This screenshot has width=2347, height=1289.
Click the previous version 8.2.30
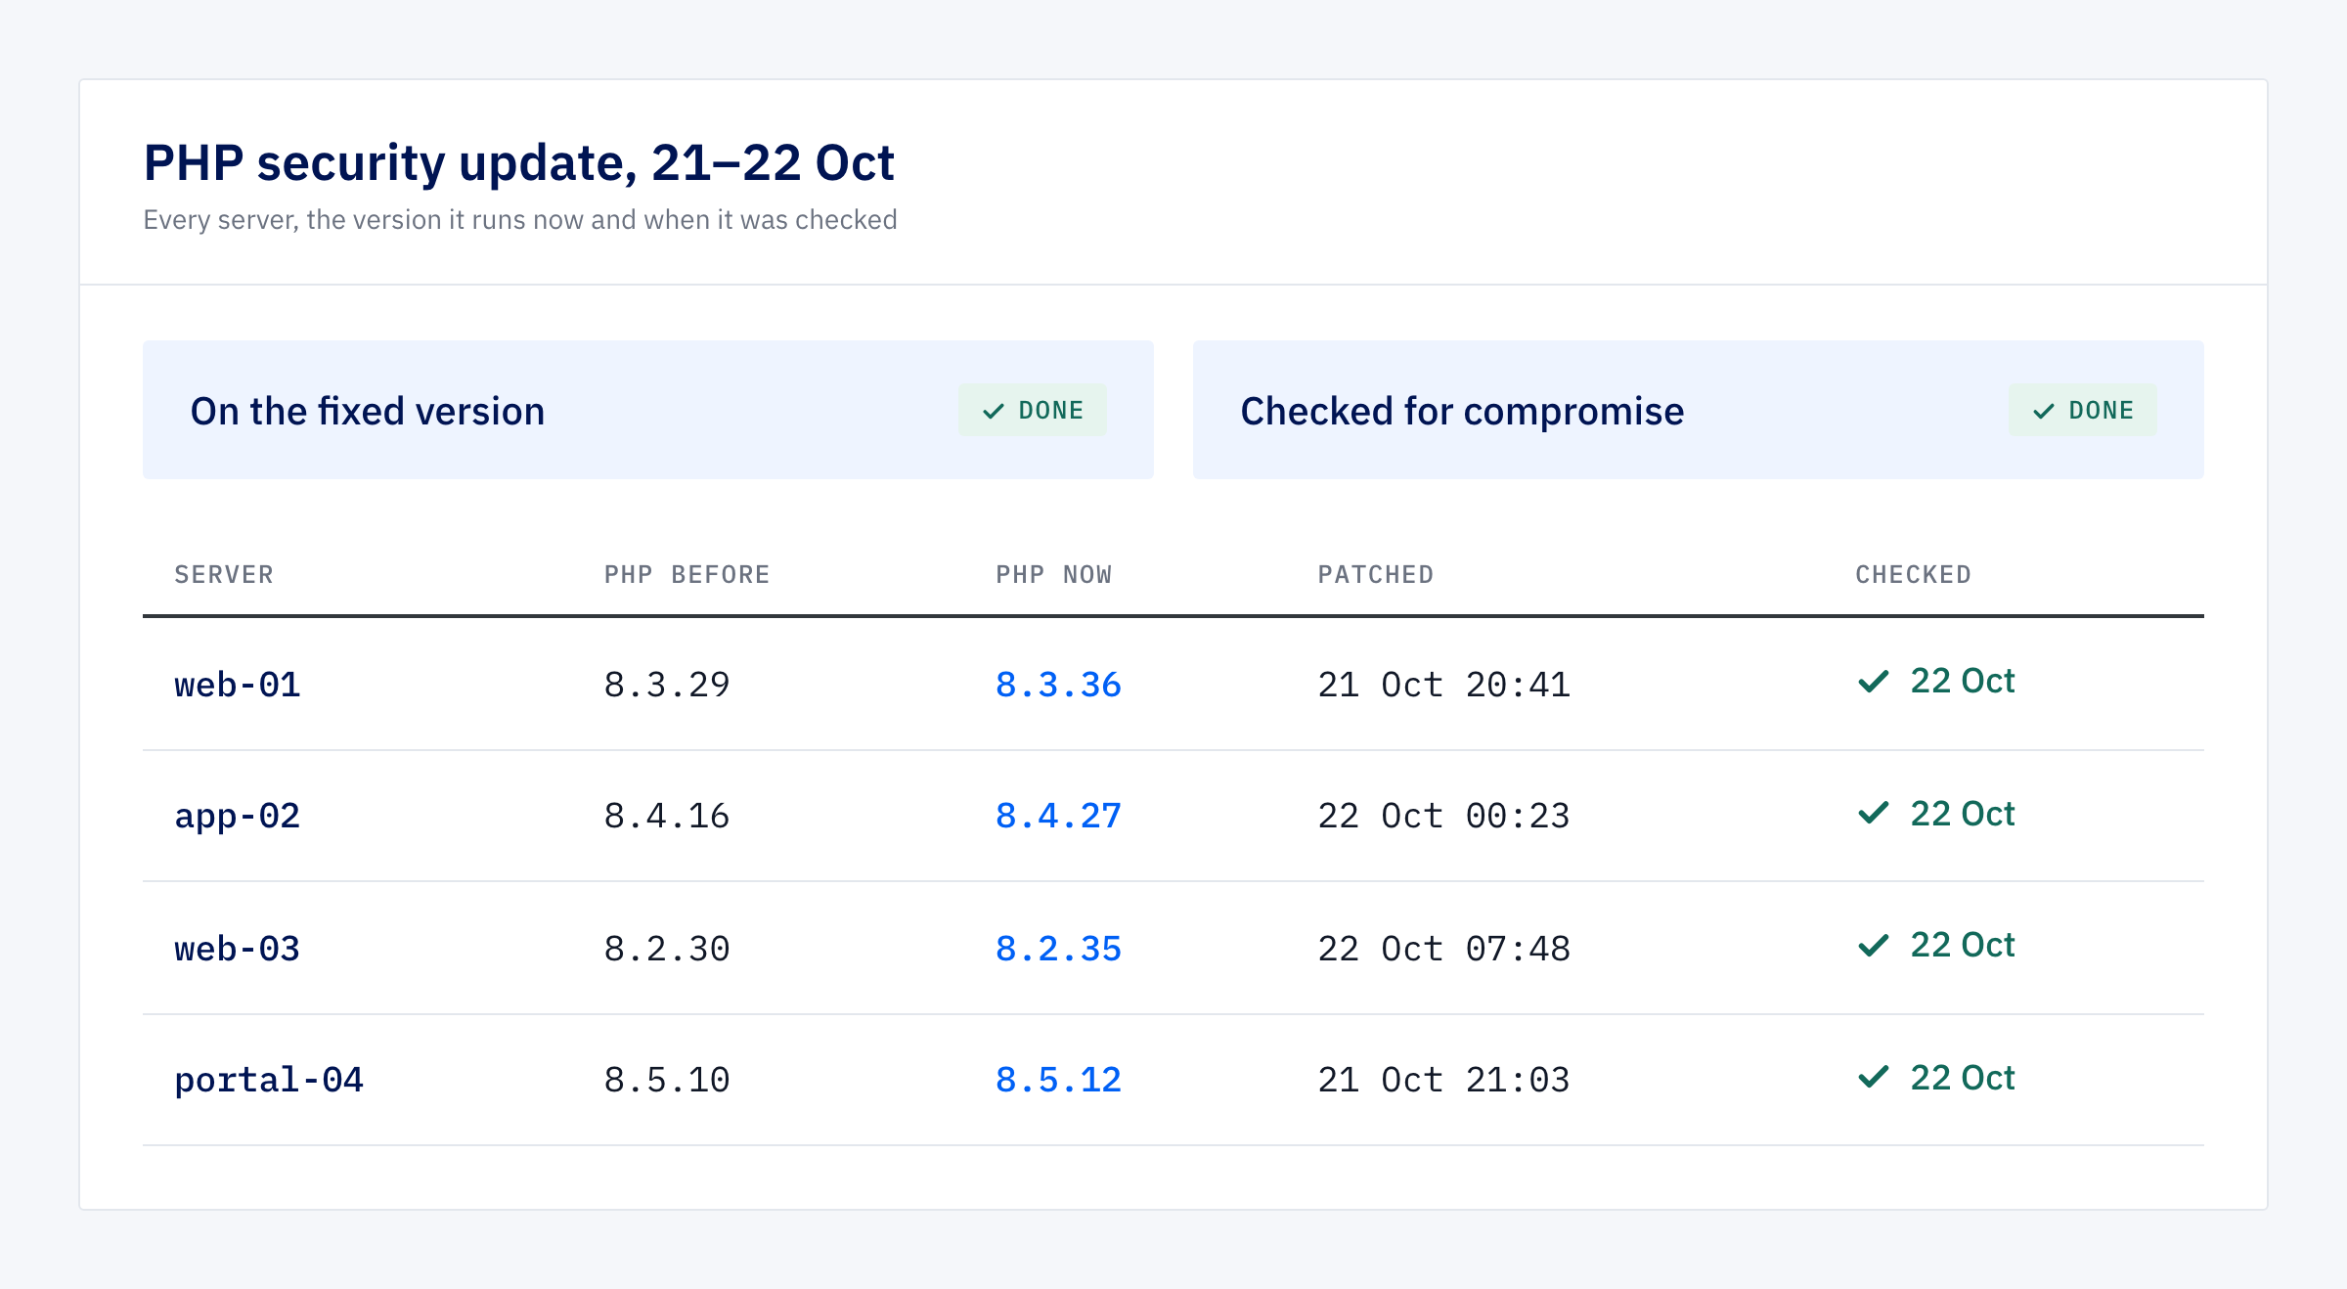point(667,949)
